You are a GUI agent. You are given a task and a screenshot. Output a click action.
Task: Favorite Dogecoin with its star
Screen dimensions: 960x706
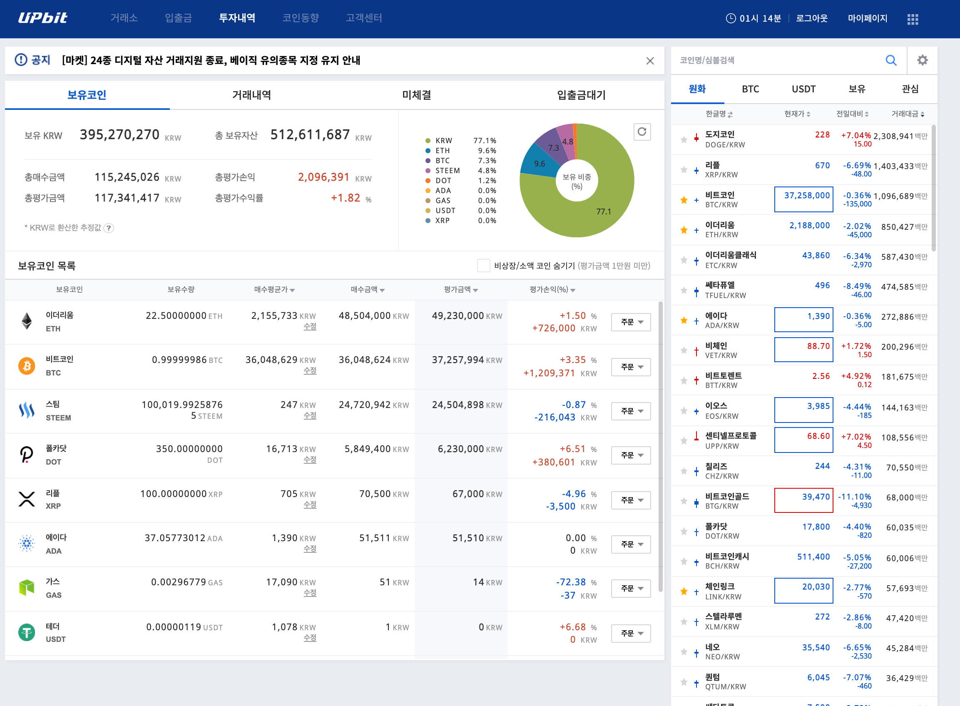tap(684, 139)
